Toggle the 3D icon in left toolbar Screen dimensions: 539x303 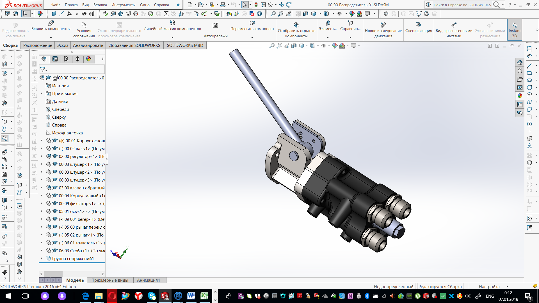coord(19,206)
